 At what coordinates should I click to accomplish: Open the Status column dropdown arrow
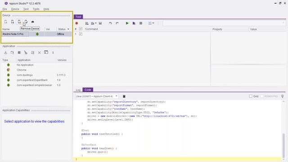[x=68, y=29]
